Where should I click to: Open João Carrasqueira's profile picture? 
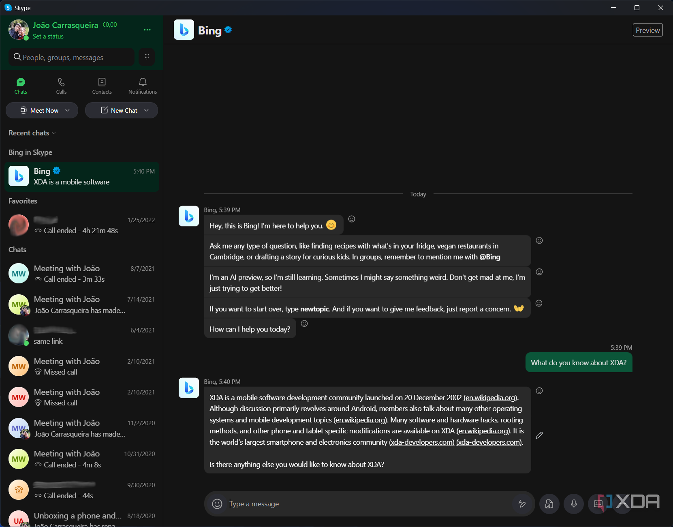(x=18, y=30)
